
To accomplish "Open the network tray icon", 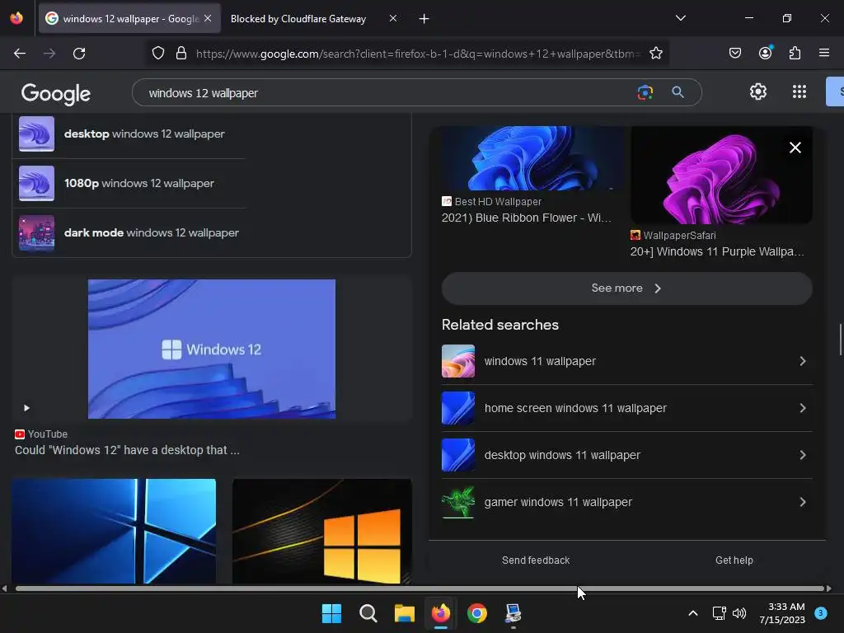I will [719, 613].
